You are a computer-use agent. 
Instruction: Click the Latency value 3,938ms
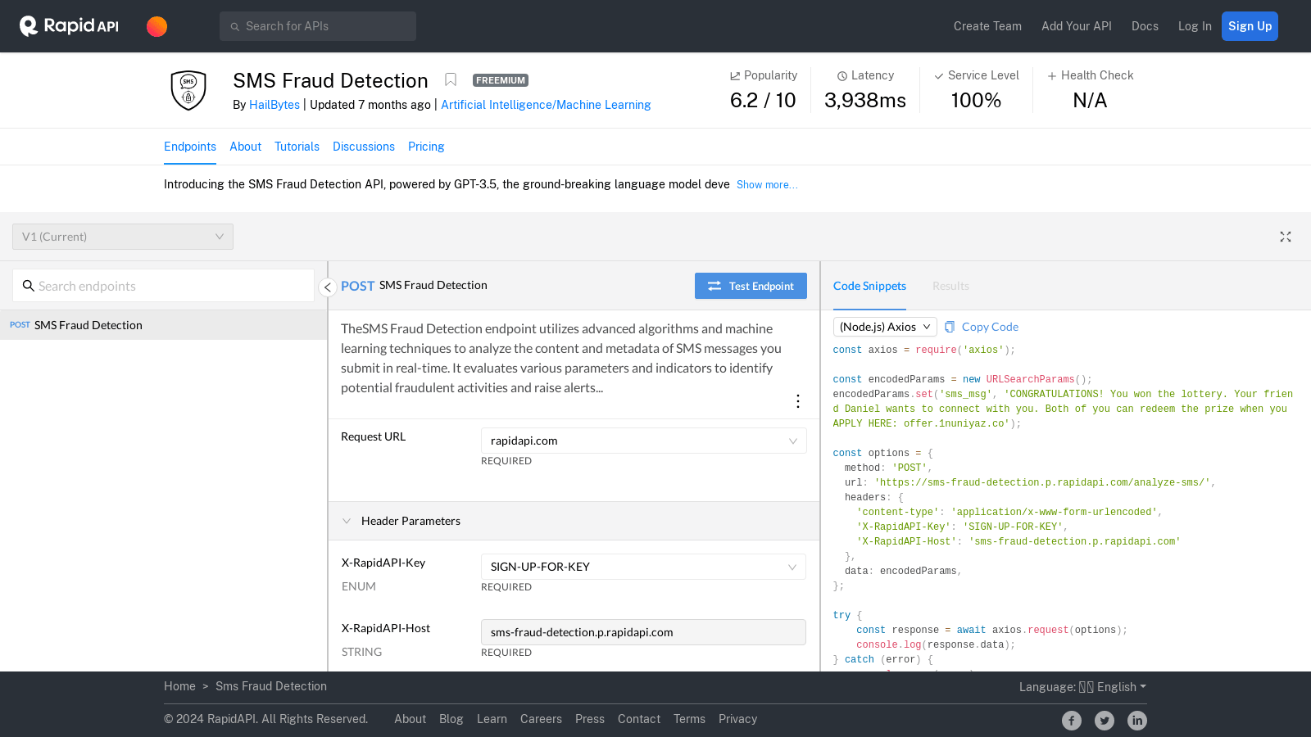(865, 100)
